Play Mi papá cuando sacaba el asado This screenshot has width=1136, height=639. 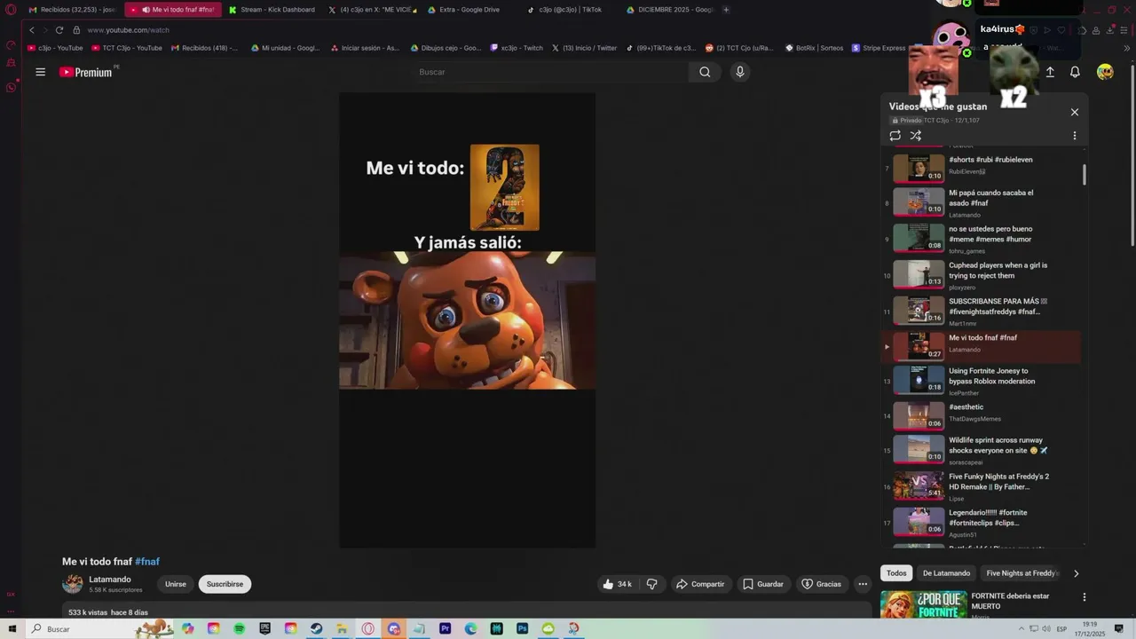[x=982, y=203]
